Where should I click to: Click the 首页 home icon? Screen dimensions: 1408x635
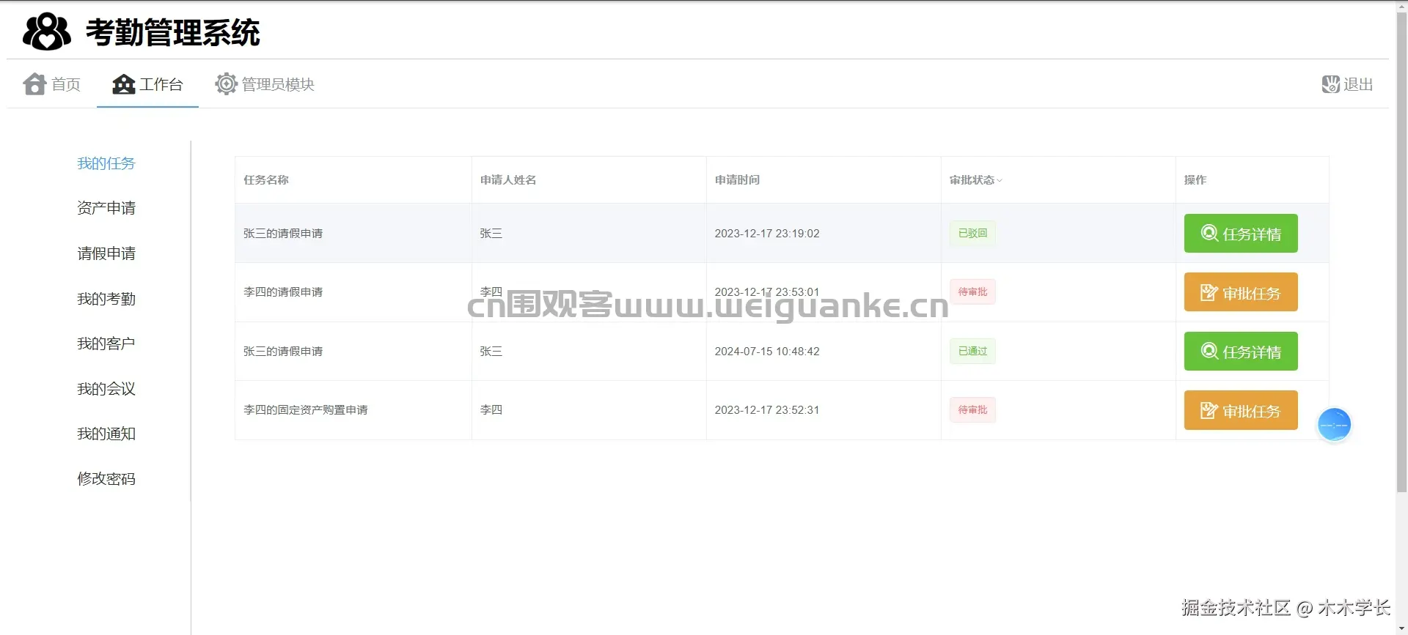34,84
